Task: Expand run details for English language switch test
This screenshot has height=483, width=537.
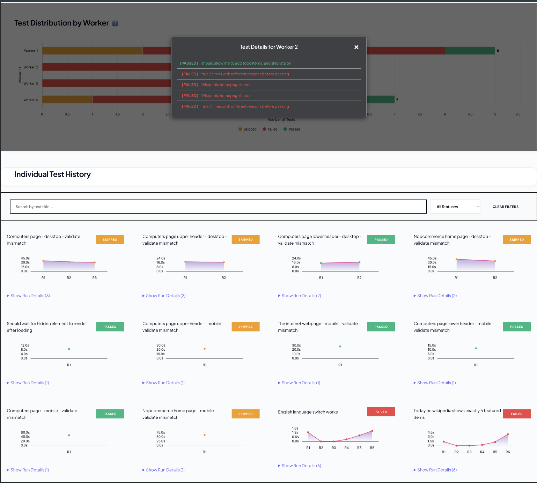Action: coord(301,466)
